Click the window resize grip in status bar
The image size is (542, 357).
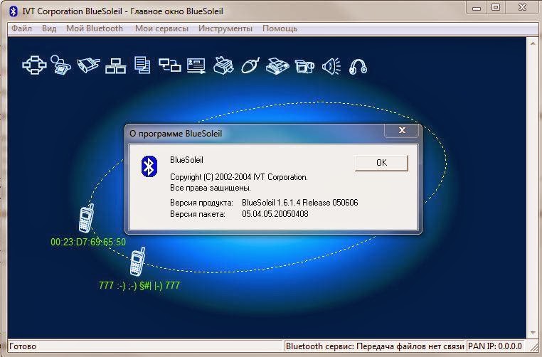click(534, 347)
